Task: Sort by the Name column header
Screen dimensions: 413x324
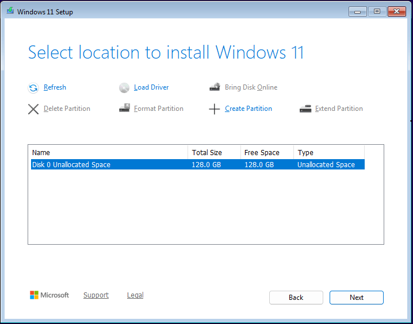Action: (109, 153)
